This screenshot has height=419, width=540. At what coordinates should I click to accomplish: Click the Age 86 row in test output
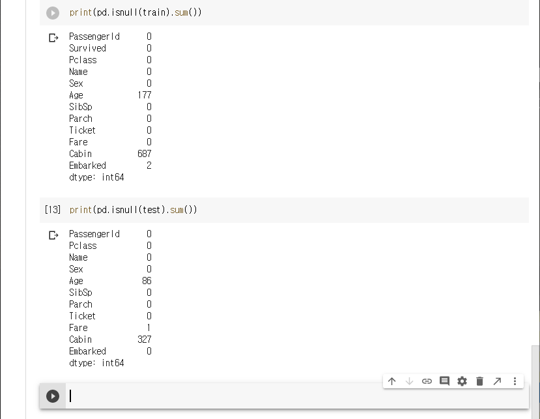[x=110, y=281]
